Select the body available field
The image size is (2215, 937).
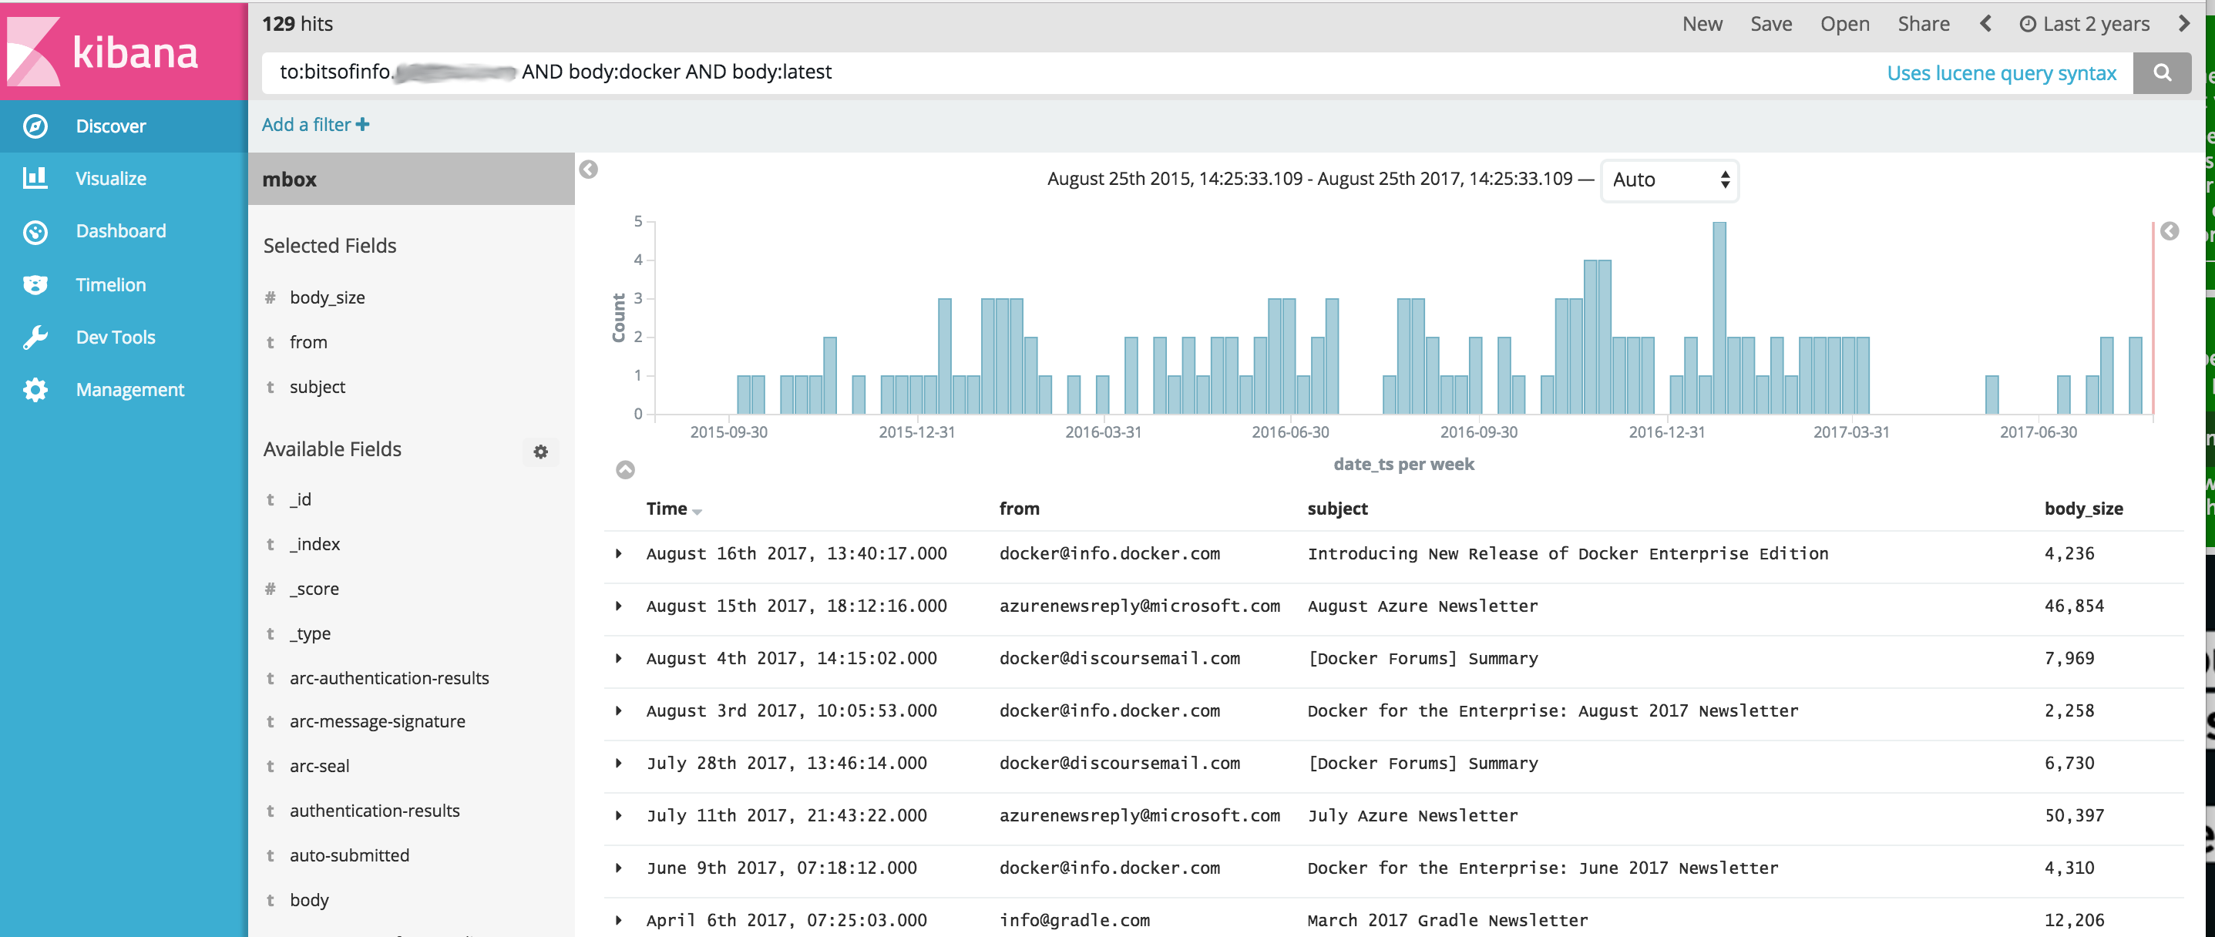point(310,900)
